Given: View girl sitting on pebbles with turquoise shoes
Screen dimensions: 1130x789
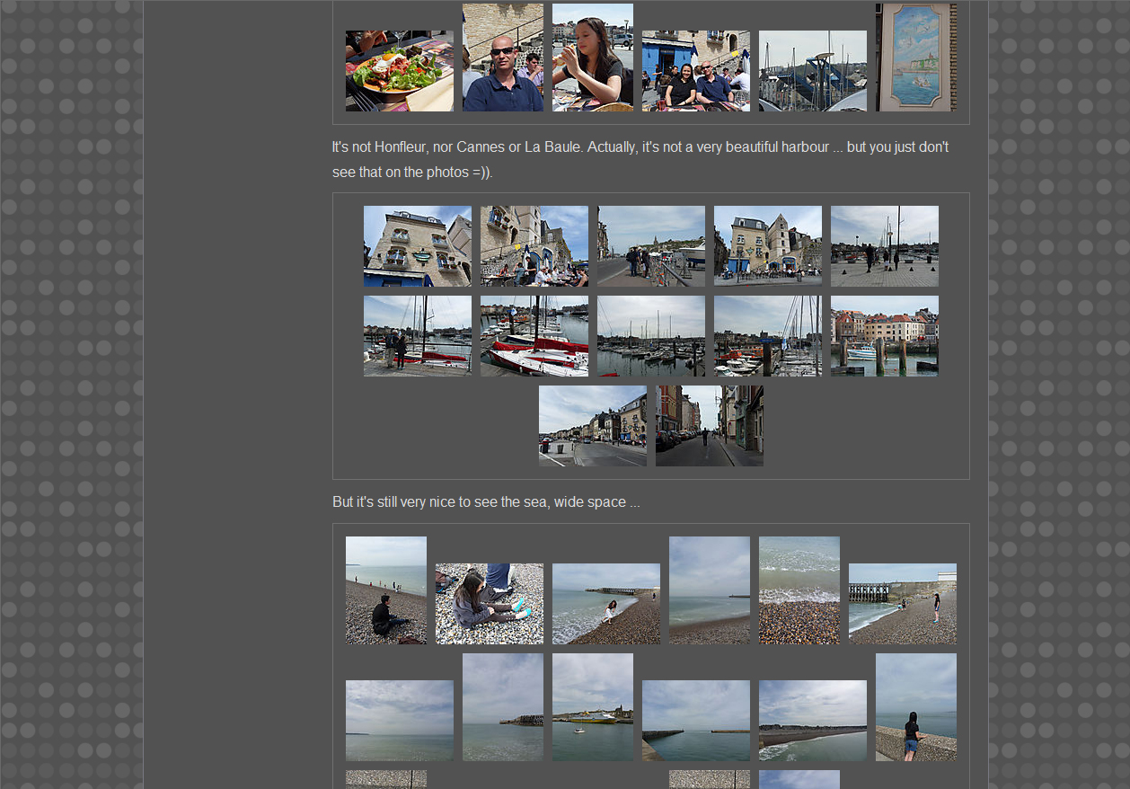Looking at the screenshot, I should [x=489, y=604].
